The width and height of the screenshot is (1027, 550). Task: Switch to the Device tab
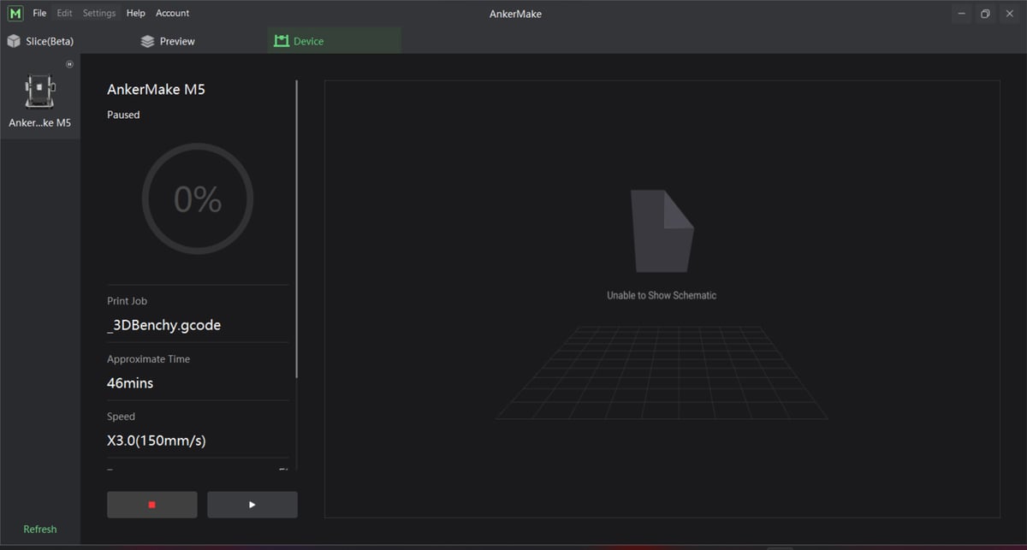[334, 41]
